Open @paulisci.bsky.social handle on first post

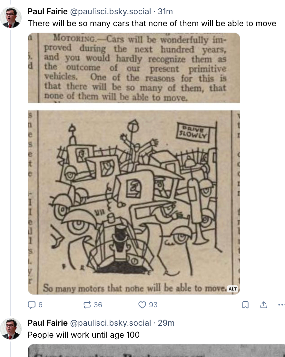coord(110,11)
